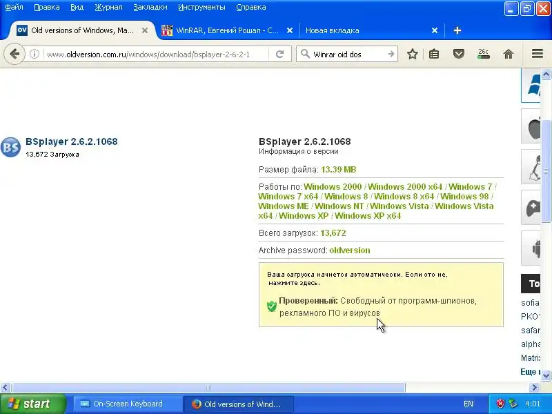Show bookmarks list icon
This screenshot has width=552, height=414.
pyautogui.click(x=434, y=54)
